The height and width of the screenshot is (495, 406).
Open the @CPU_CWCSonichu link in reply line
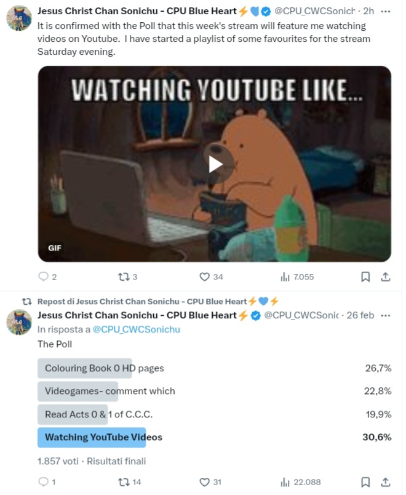pyautogui.click(x=137, y=329)
